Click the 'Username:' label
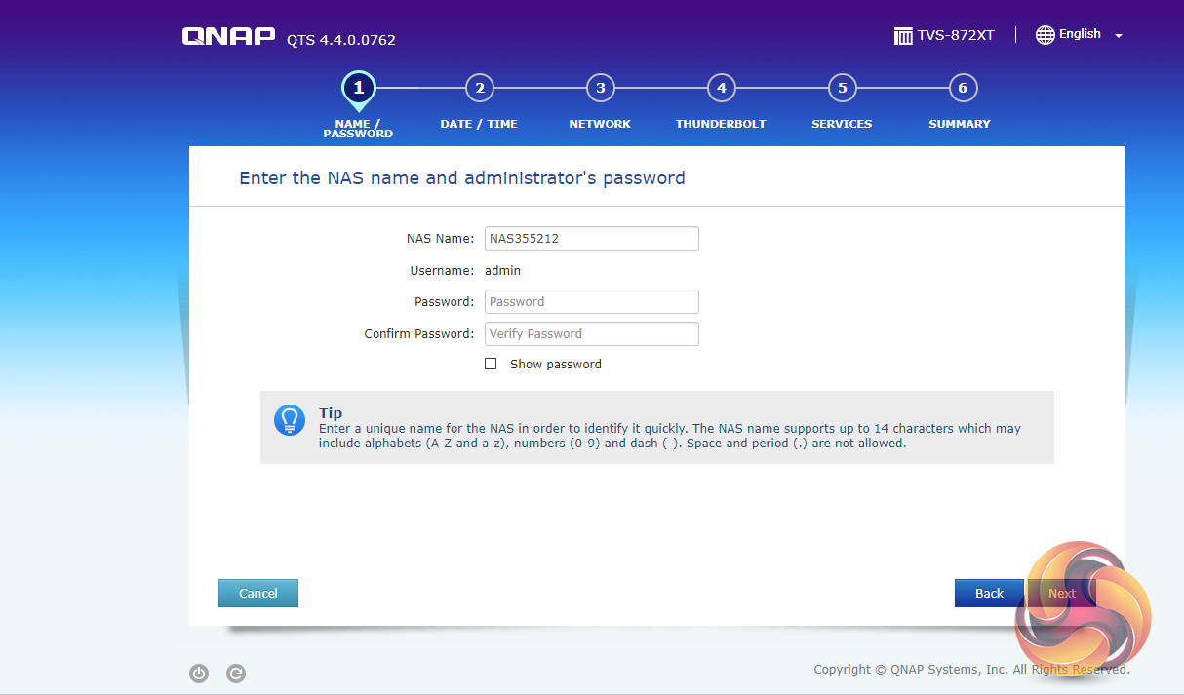1184x695 pixels. point(442,270)
